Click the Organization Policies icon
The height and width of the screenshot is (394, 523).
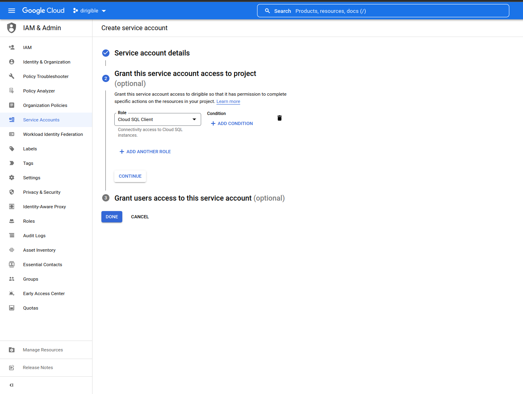coord(12,105)
